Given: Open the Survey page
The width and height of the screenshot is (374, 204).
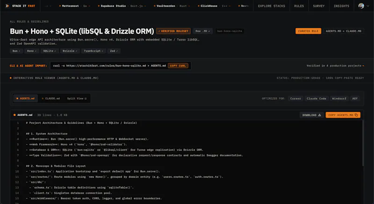Looking at the screenshot, I should [319, 6].
